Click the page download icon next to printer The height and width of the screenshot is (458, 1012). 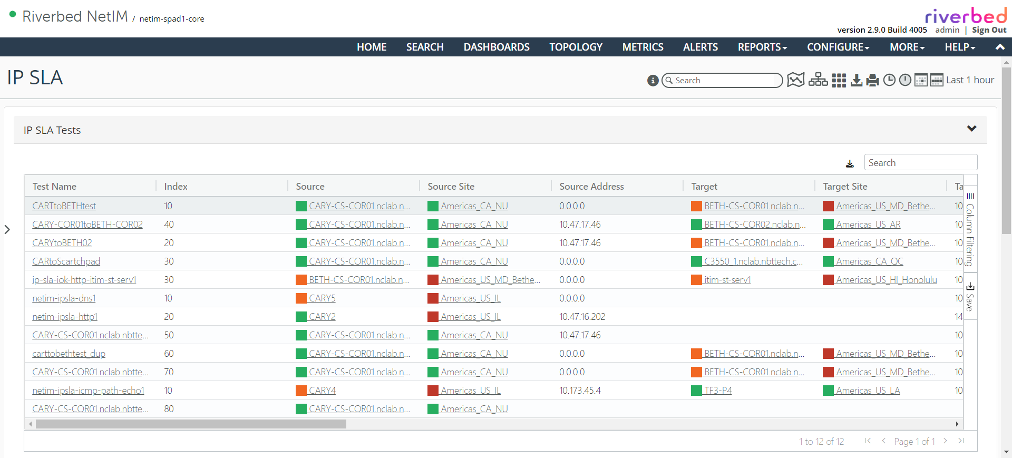click(x=857, y=80)
